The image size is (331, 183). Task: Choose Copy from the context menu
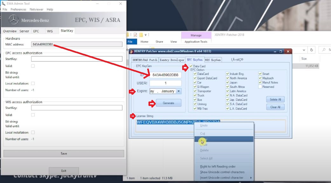224,139
